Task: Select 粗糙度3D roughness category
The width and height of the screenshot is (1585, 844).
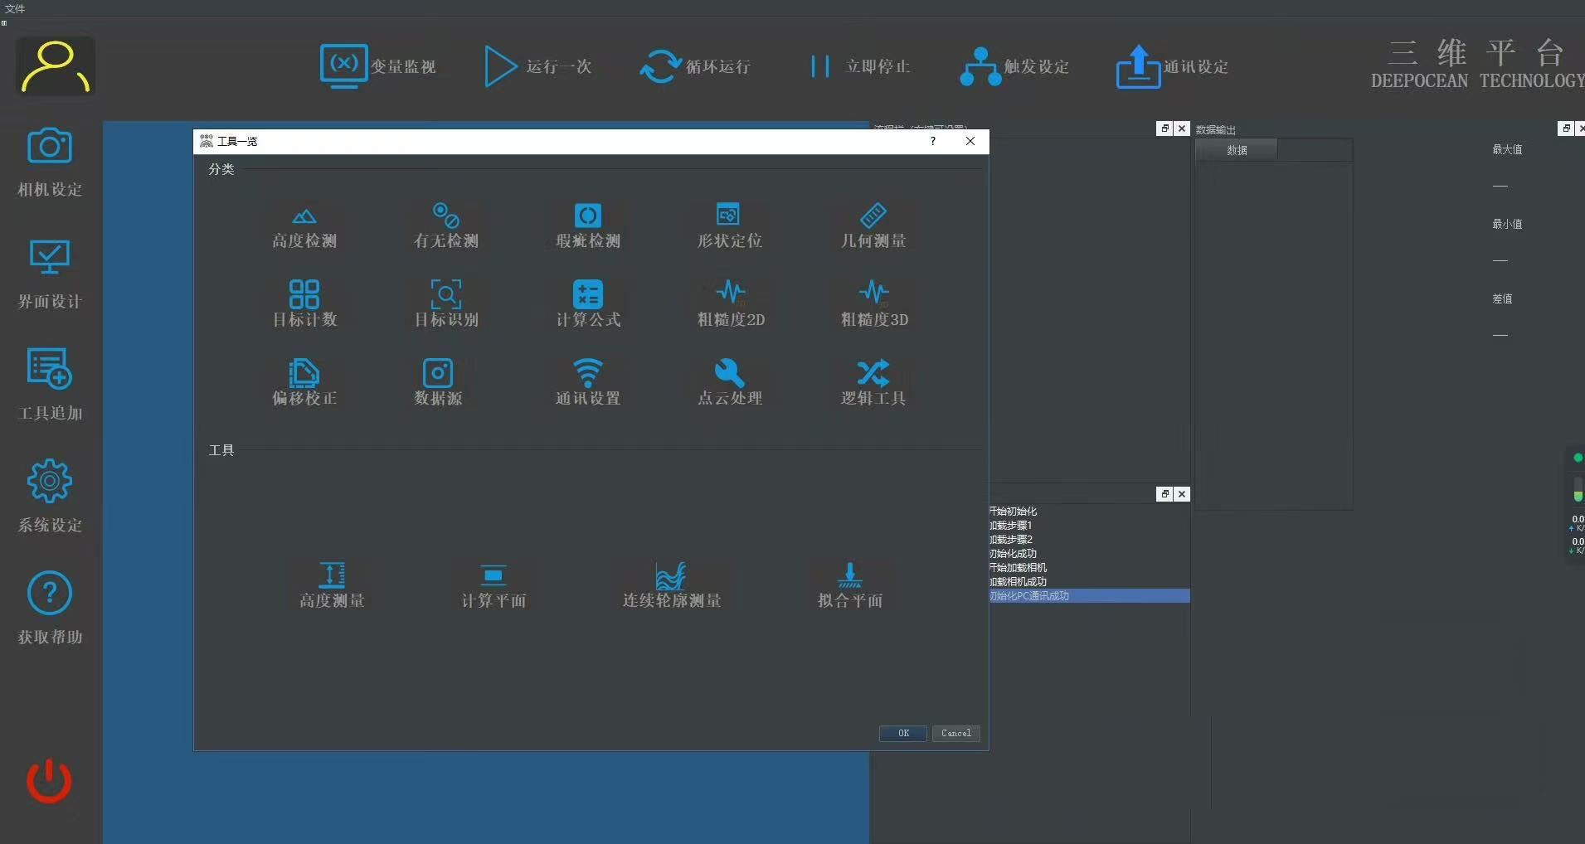Action: [874, 304]
